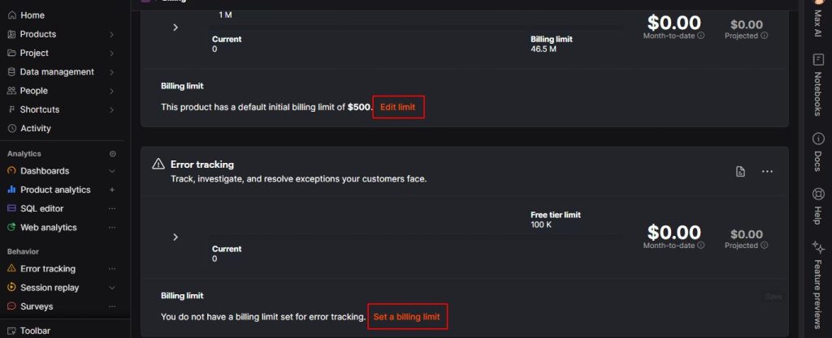This screenshot has height=338, width=832.
Task: Click the Free tier limit 100 K value
Action: pos(541,225)
